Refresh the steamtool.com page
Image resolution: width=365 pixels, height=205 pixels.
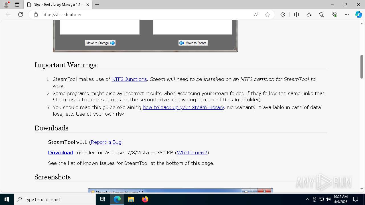pos(21,15)
